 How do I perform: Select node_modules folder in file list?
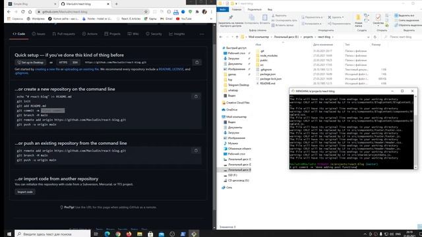tap(269, 55)
